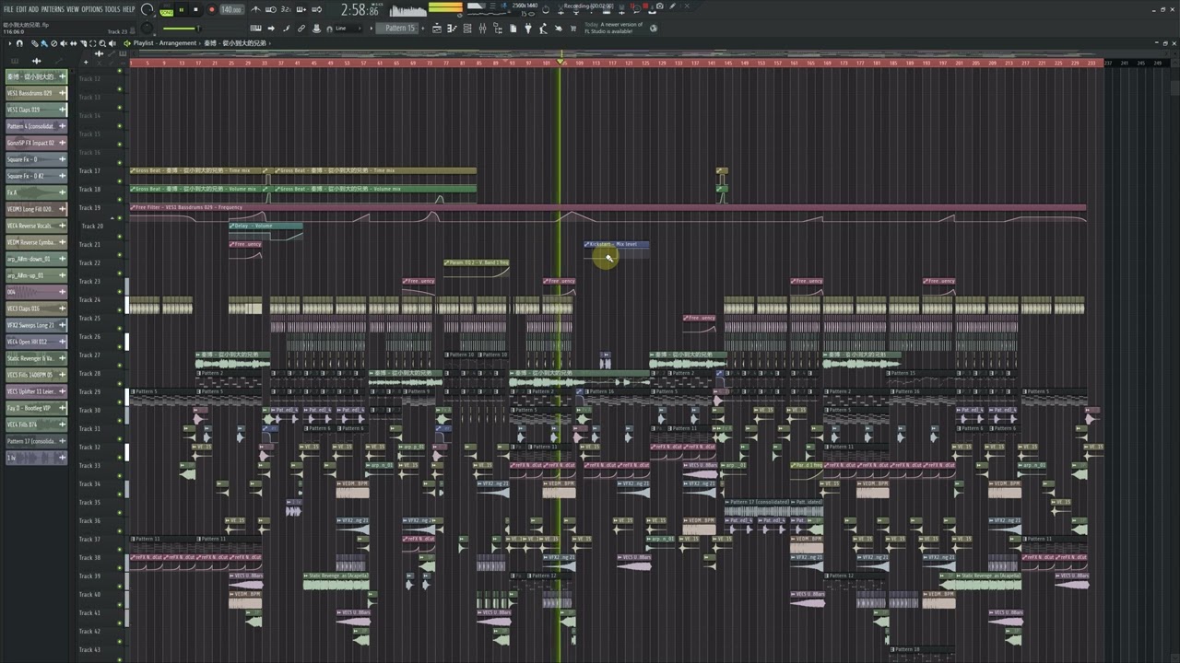Open the EDIT menu

tap(21, 9)
